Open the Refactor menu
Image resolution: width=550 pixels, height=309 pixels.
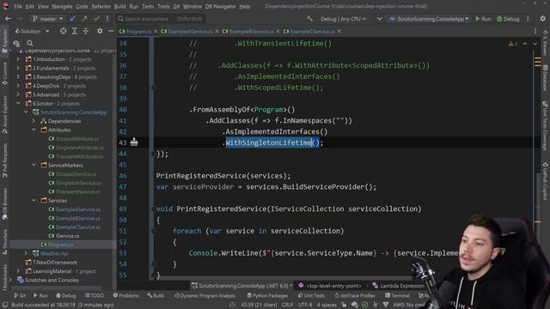click(x=101, y=6)
